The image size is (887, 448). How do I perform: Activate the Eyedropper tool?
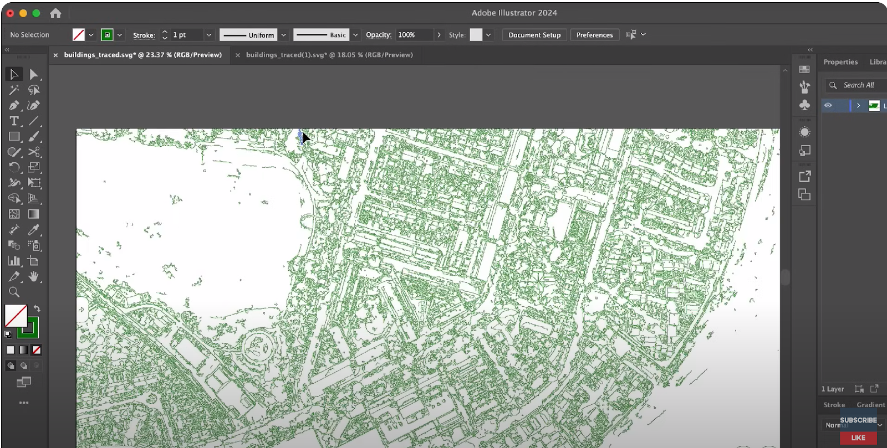34,230
